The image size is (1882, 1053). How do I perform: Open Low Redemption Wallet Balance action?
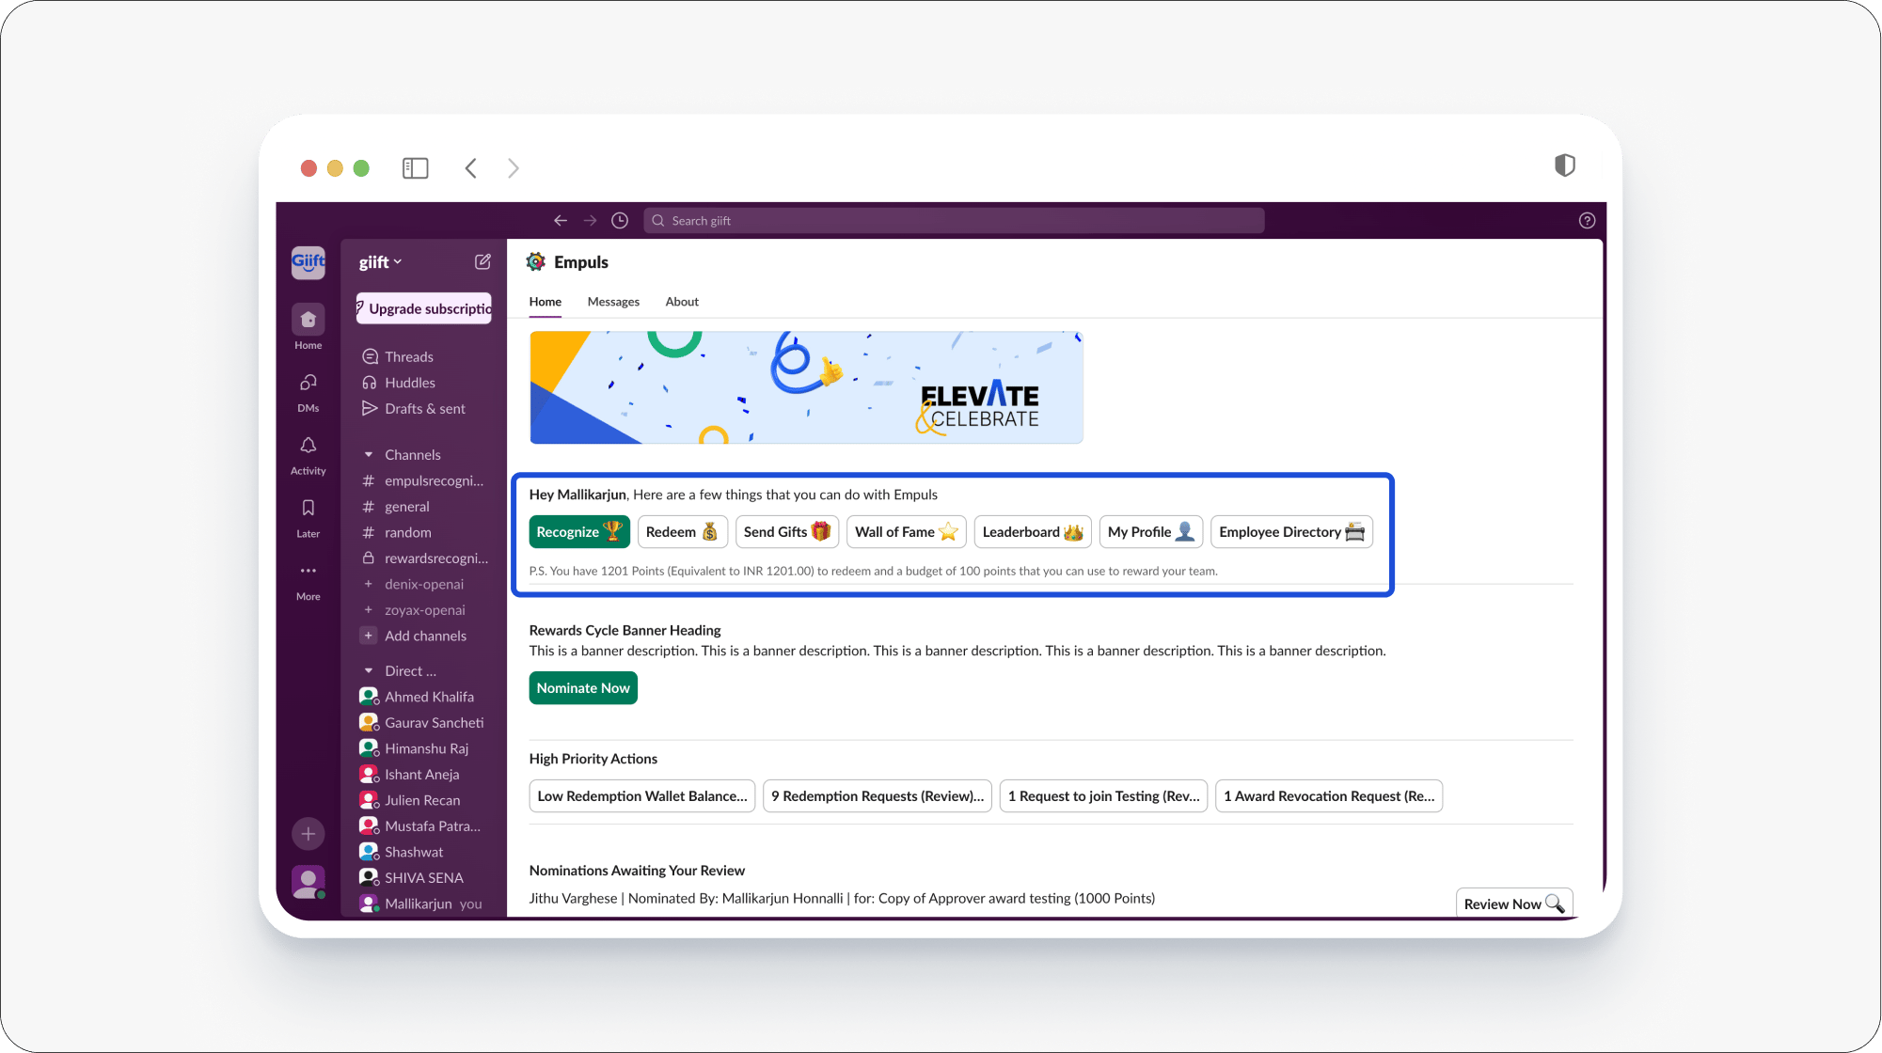coord(641,795)
